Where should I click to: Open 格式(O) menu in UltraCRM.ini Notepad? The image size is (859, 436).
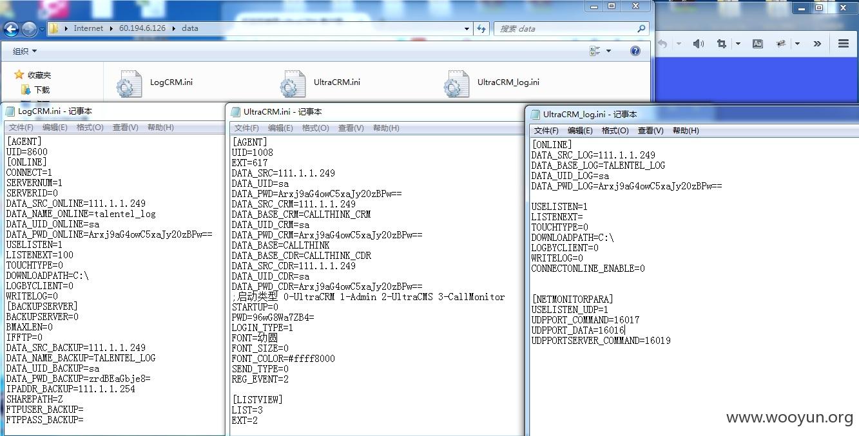click(x=315, y=128)
